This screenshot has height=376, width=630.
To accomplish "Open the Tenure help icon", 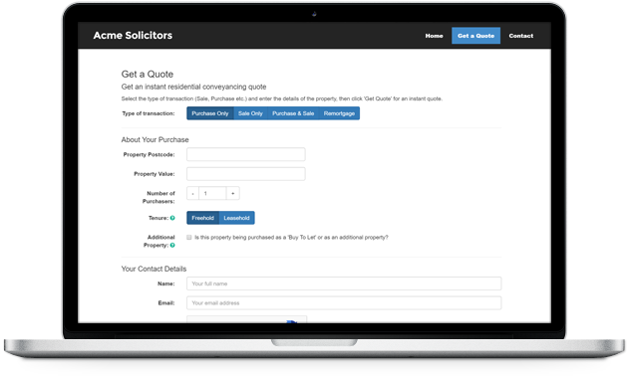I will point(172,218).
